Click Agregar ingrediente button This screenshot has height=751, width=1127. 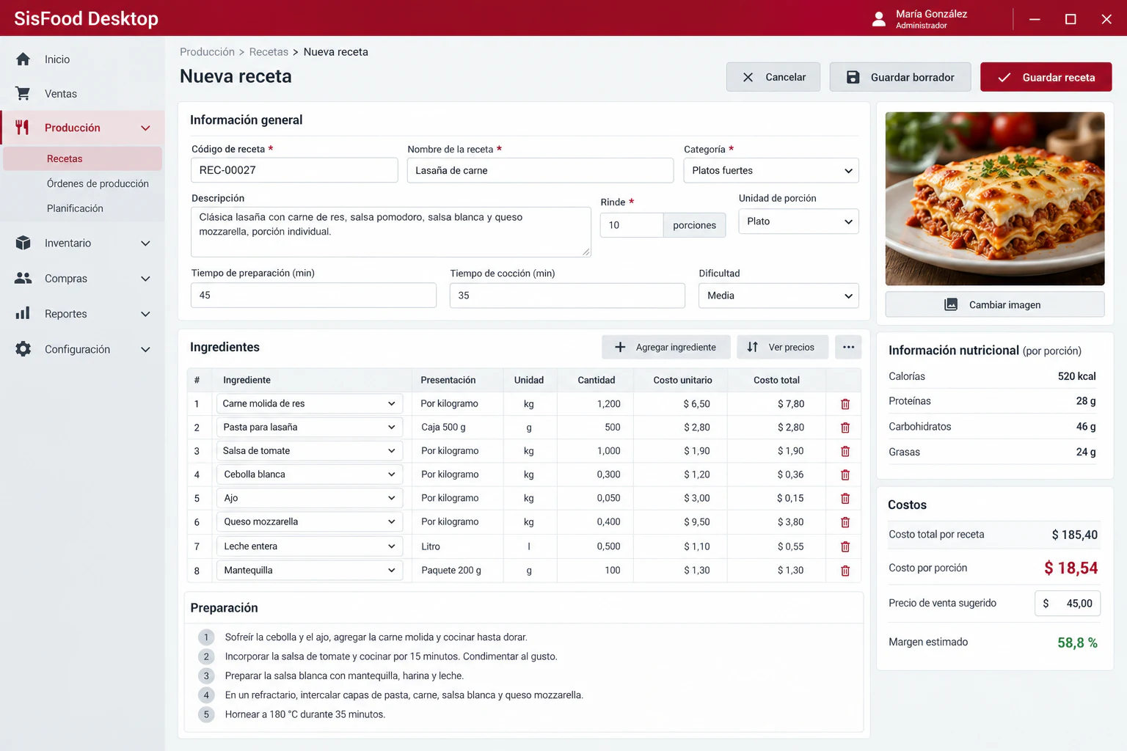pyautogui.click(x=666, y=347)
